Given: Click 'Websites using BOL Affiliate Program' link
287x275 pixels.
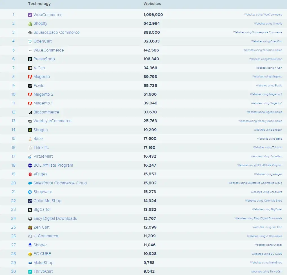Looking at the screenshot, I should click(260, 165).
